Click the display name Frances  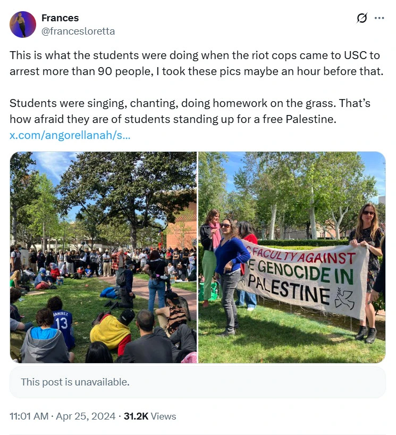(x=60, y=19)
